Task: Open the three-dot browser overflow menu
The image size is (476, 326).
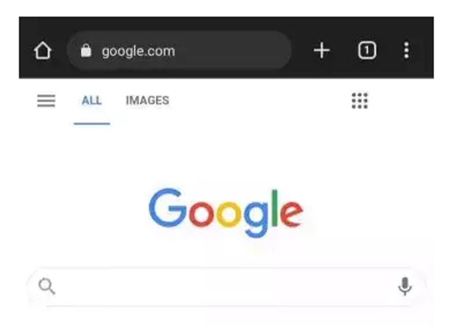Action: 406,50
